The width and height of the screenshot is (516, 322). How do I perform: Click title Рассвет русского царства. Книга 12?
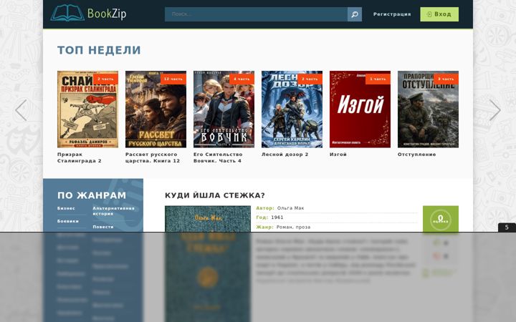153,157
